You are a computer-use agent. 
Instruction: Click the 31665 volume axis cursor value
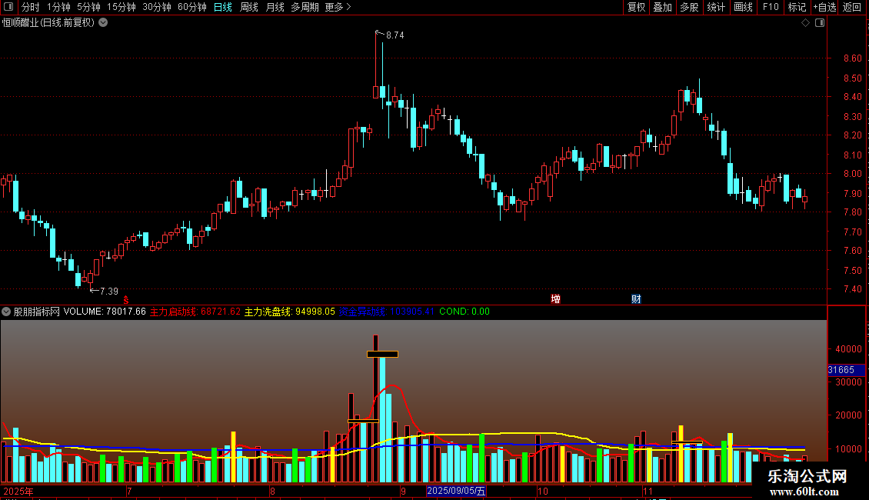[841, 370]
